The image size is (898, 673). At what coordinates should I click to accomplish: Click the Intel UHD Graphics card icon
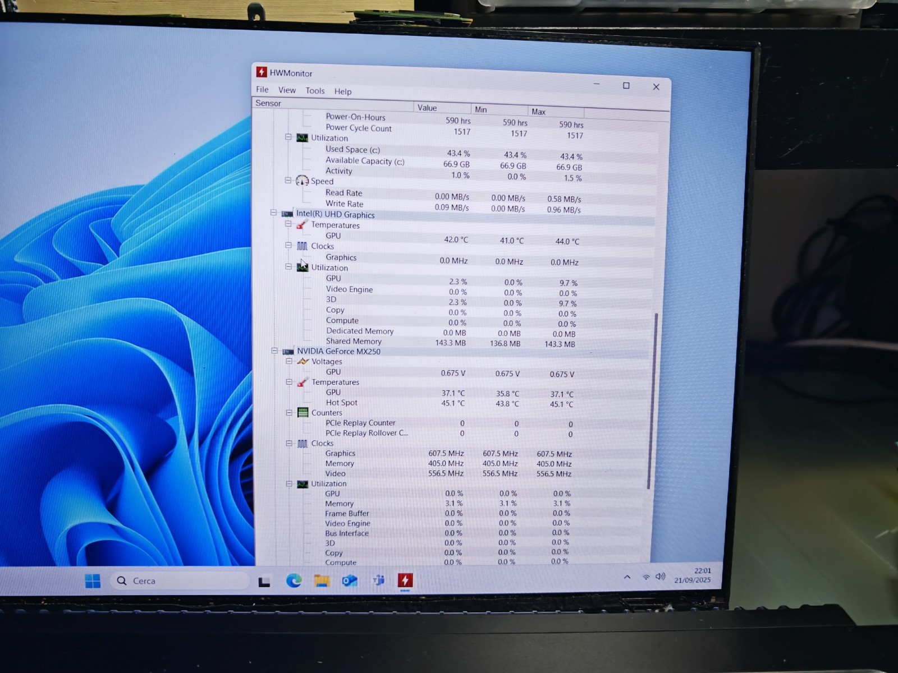[x=287, y=214]
